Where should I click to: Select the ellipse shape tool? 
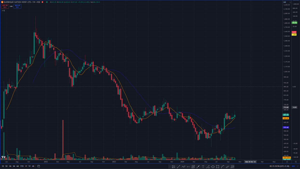(213, 167)
